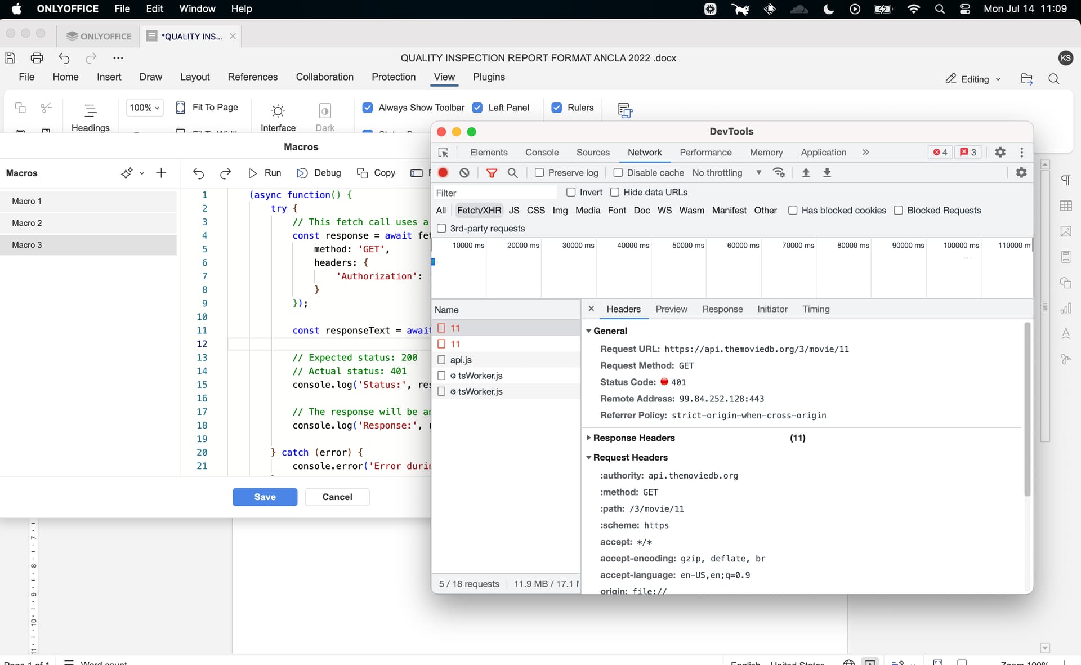
Task: Click the Filter input field in Network panel
Action: [x=494, y=193]
